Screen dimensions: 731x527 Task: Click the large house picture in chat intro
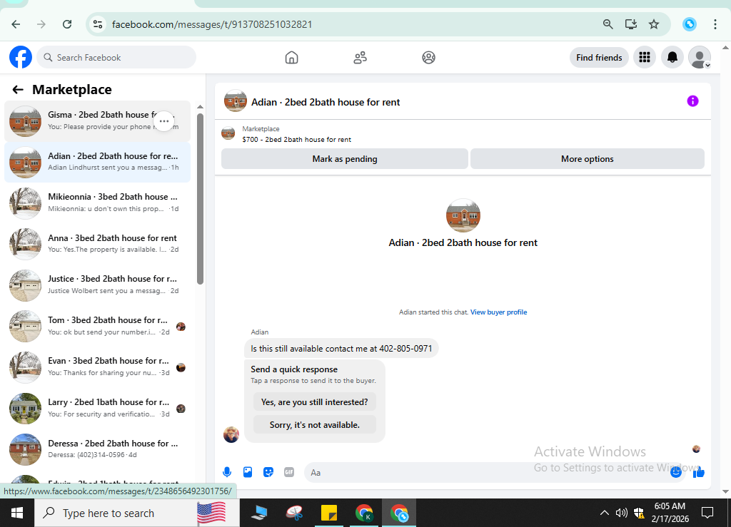click(x=463, y=215)
